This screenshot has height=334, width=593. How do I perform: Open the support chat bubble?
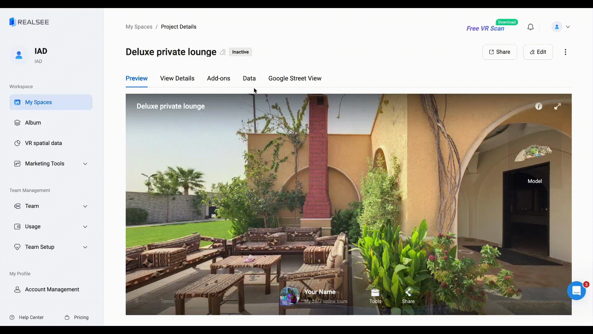(576, 291)
